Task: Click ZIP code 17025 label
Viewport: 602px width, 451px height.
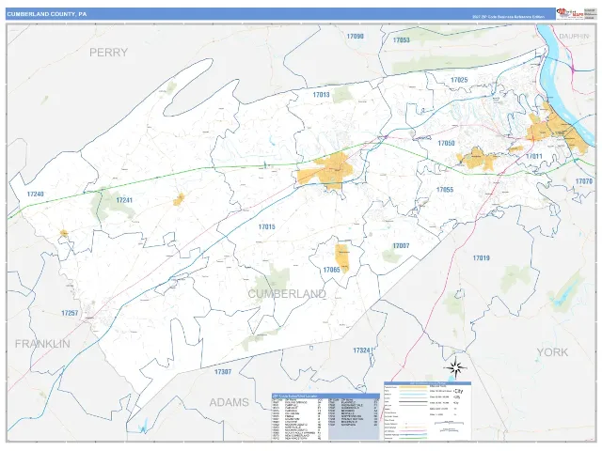Action: [459, 80]
